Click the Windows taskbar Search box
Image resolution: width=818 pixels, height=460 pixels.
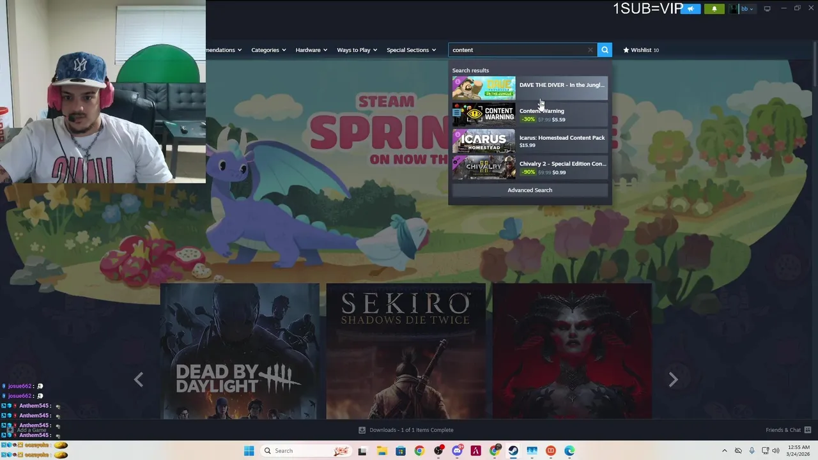click(x=305, y=451)
